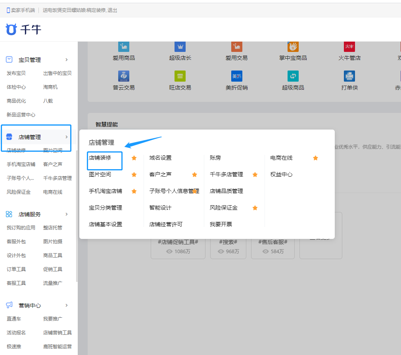Click the 店铺管理 shop icon
This screenshot has width=401, height=355.
[x=9, y=137]
